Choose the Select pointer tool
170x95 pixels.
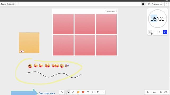[x=68, y=92]
